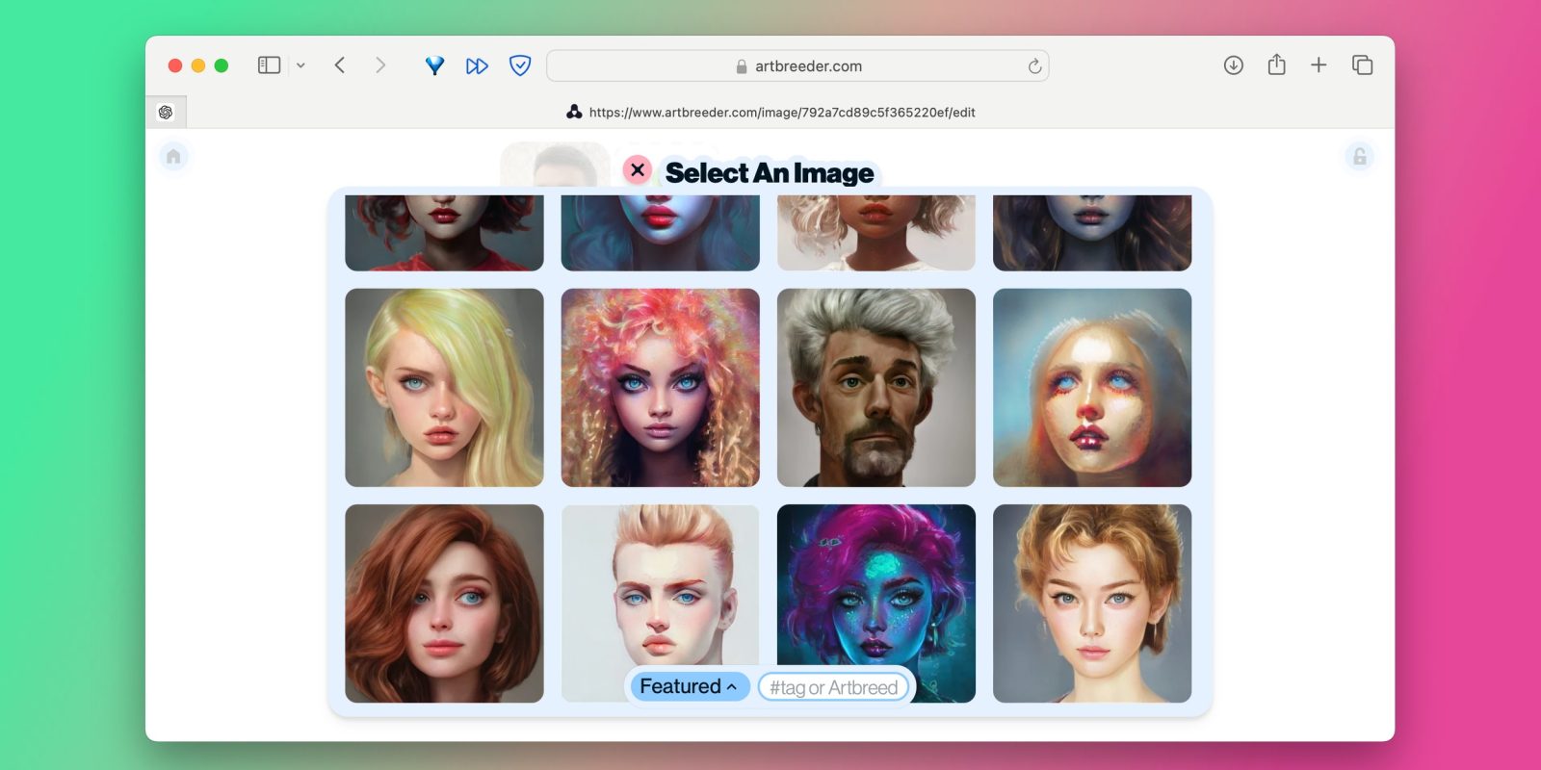Image resolution: width=1541 pixels, height=770 pixels.
Task: Click the blue gem extension icon
Action: pos(434,65)
